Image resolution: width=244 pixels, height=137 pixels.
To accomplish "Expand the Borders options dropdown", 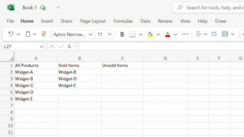I will point(140,34).
